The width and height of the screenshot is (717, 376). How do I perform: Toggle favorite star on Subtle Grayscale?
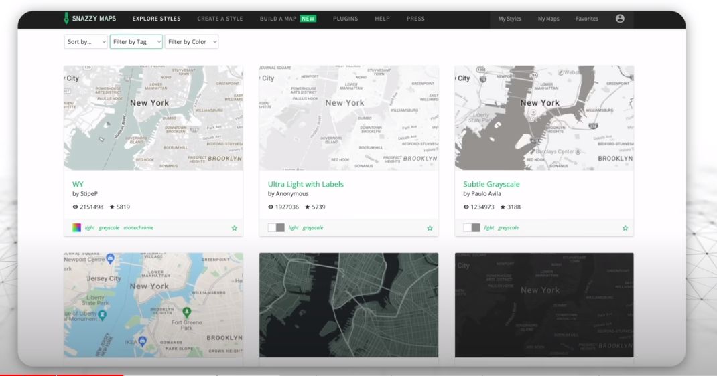[x=625, y=228]
